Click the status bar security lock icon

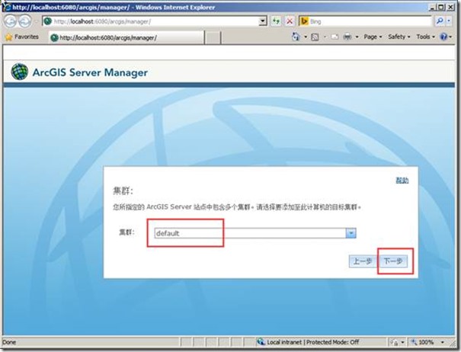point(395,342)
